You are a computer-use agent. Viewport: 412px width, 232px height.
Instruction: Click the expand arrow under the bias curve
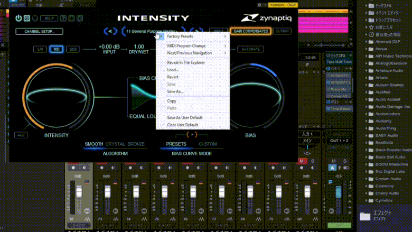pos(192,135)
